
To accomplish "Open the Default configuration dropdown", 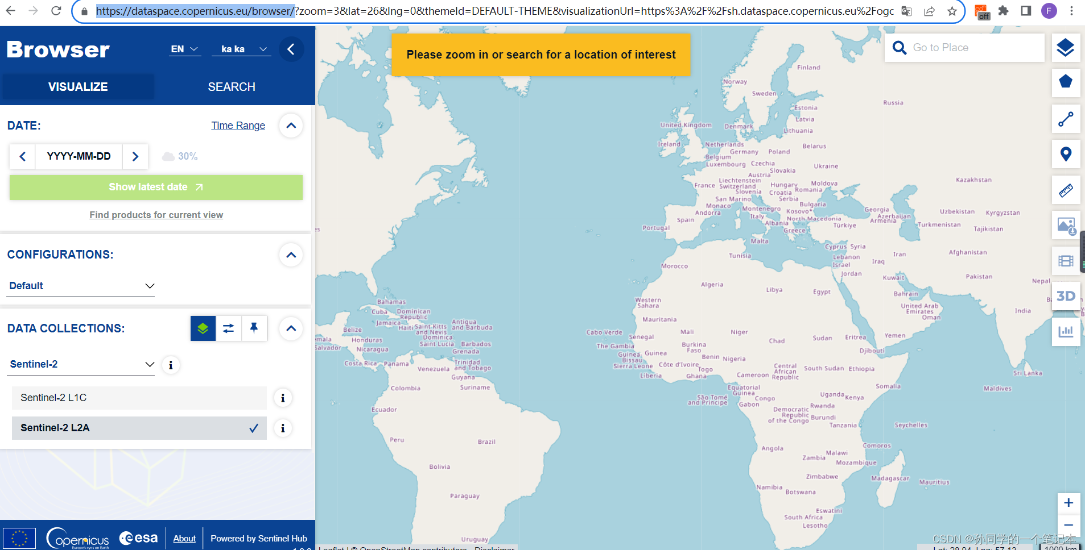I will coord(81,286).
